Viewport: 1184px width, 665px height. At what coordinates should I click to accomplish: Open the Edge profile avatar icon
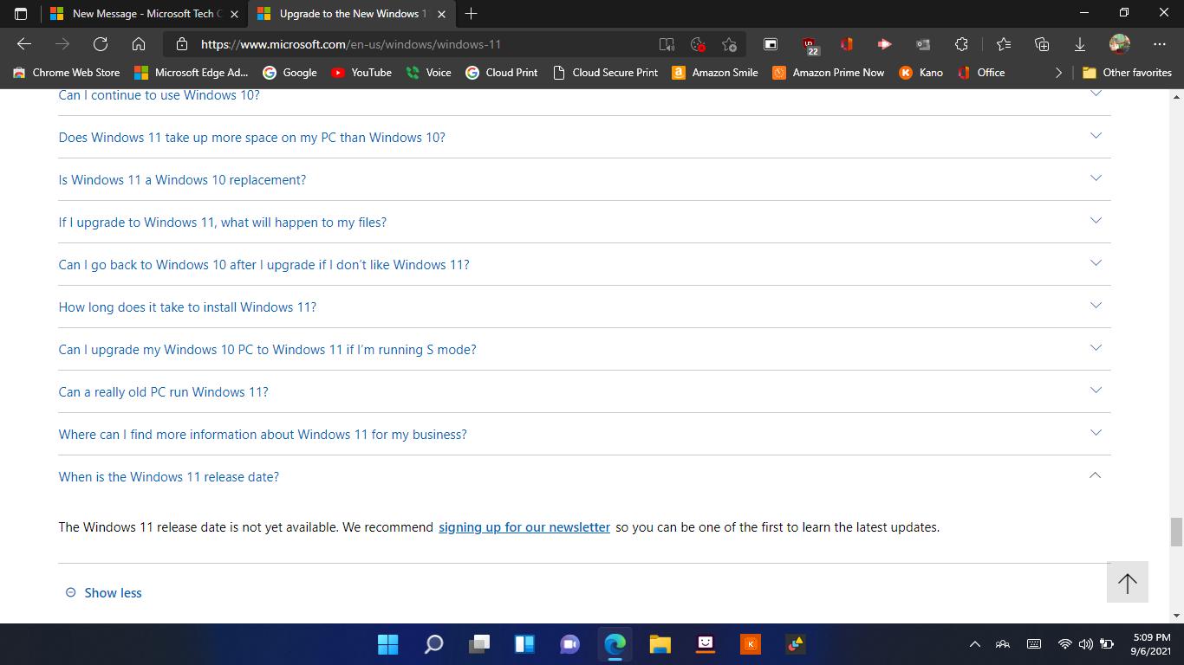(x=1118, y=43)
